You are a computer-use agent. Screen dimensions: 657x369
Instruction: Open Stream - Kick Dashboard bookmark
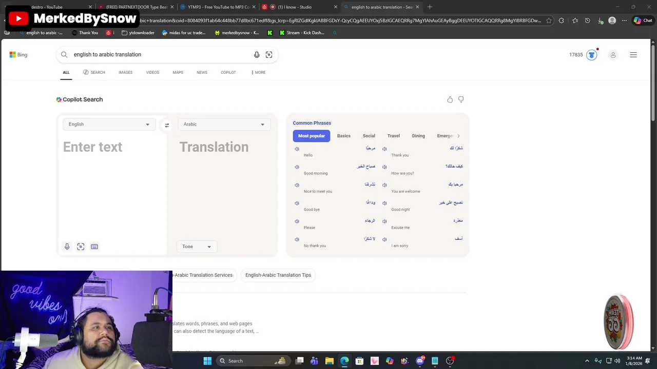(x=302, y=33)
